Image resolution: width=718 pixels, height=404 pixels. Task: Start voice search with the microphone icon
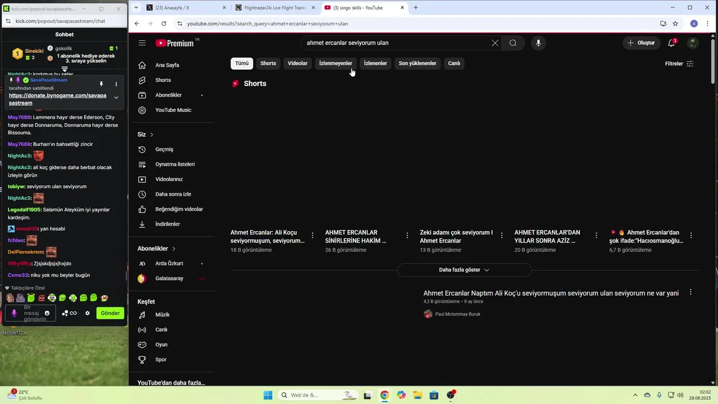coord(538,43)
